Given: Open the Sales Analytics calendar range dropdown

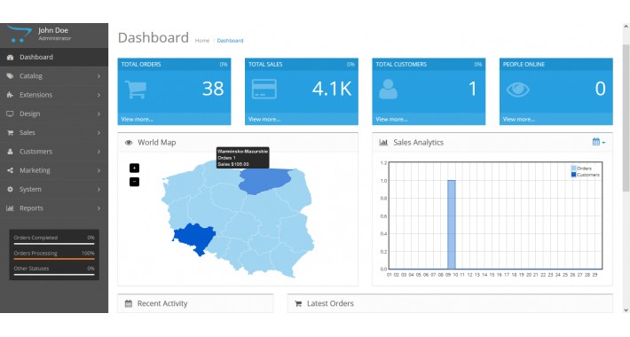Looking at the screenshot, I should click(x=599, y=142).
